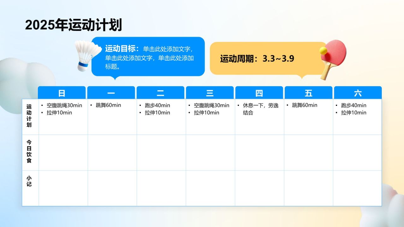Select the badminton shuttlecock image
The height and width of the screenshot is (227, 404).
tap(88, 55)
